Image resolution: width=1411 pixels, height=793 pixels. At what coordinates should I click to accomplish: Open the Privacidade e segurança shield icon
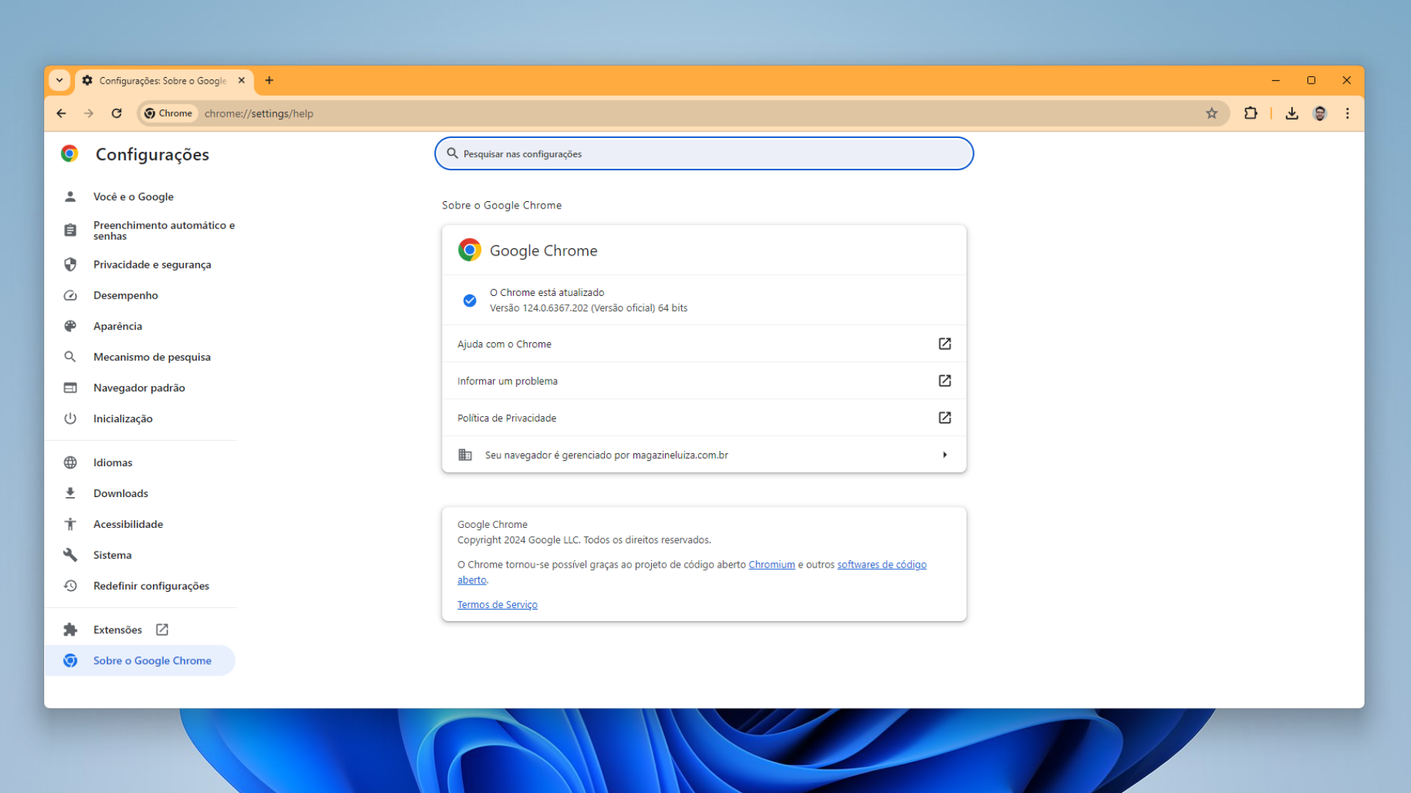tap(70, 264)
